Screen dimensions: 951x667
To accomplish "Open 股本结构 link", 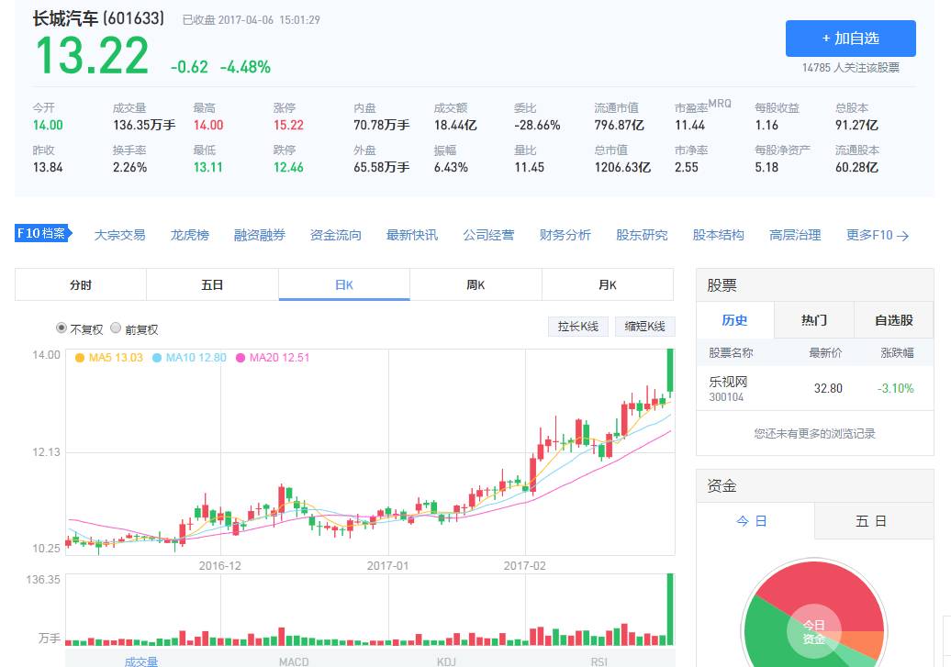I will [x=718, y=235].
